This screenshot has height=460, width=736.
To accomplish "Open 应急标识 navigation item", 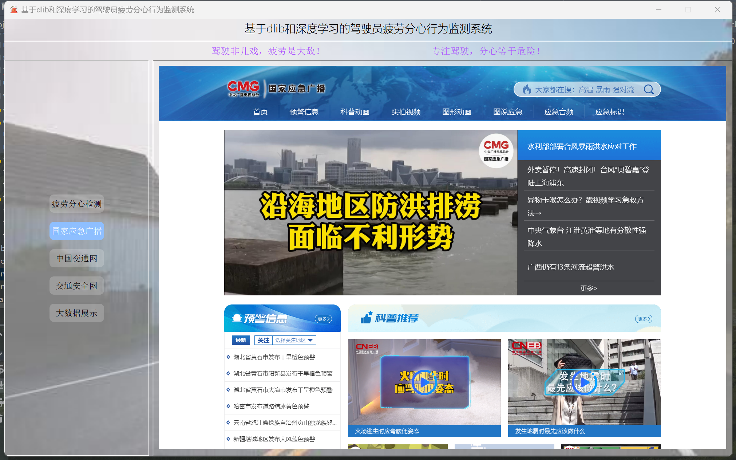I will pos(610,112).
